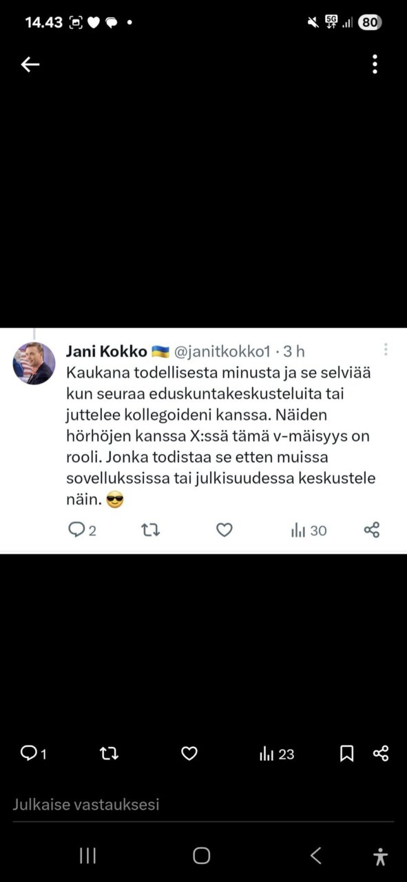Viewport: 407px width, 882px height.
Task: Open recent apps from Android navigation bar
Action: tap(87, 856)
